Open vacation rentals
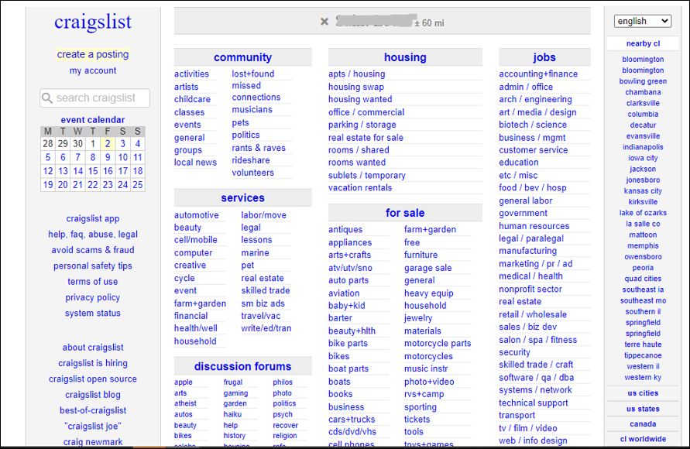 pyautogui.click(x=360, y=188)
